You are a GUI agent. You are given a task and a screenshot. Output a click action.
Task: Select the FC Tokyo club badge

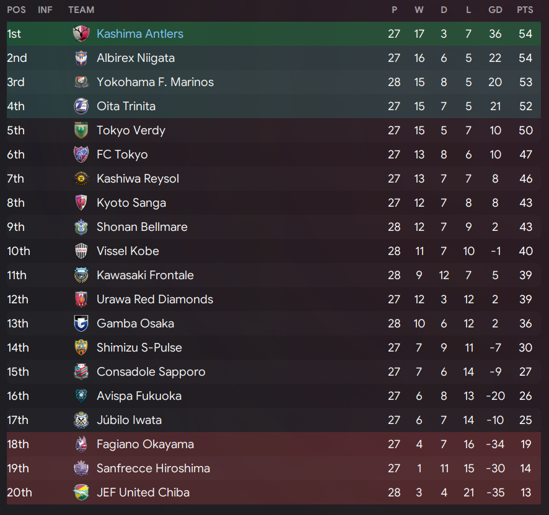click(81, 154)
